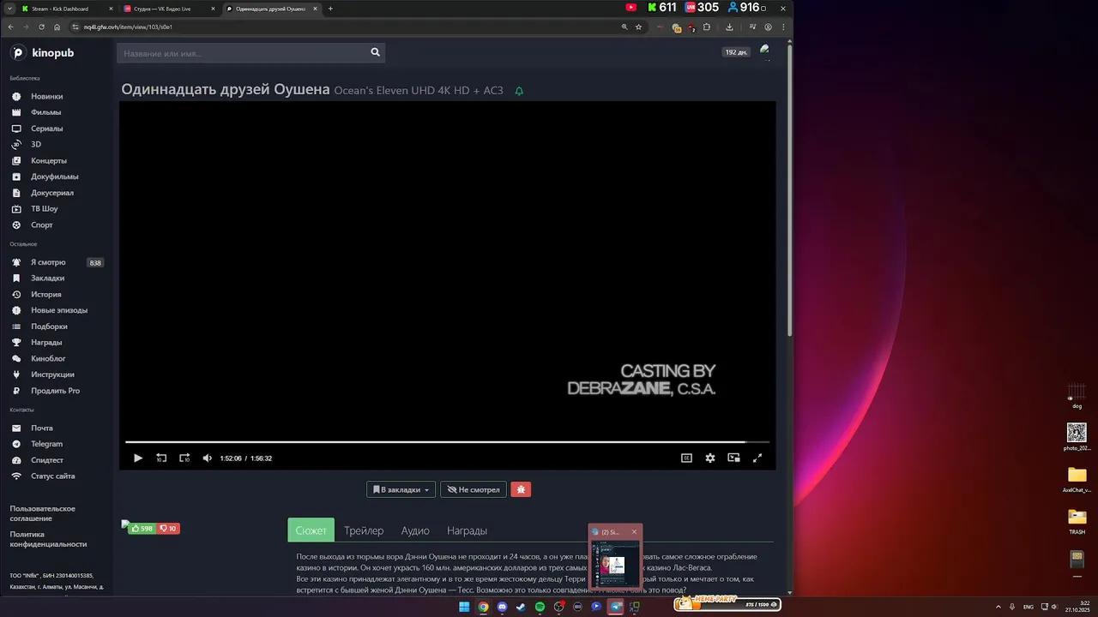
Task: Open a new browser tab
Action: coord(330,9)
